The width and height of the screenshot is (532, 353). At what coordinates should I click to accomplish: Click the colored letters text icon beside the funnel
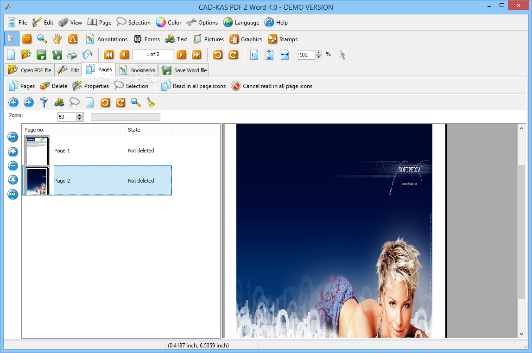tap(59, 102)
